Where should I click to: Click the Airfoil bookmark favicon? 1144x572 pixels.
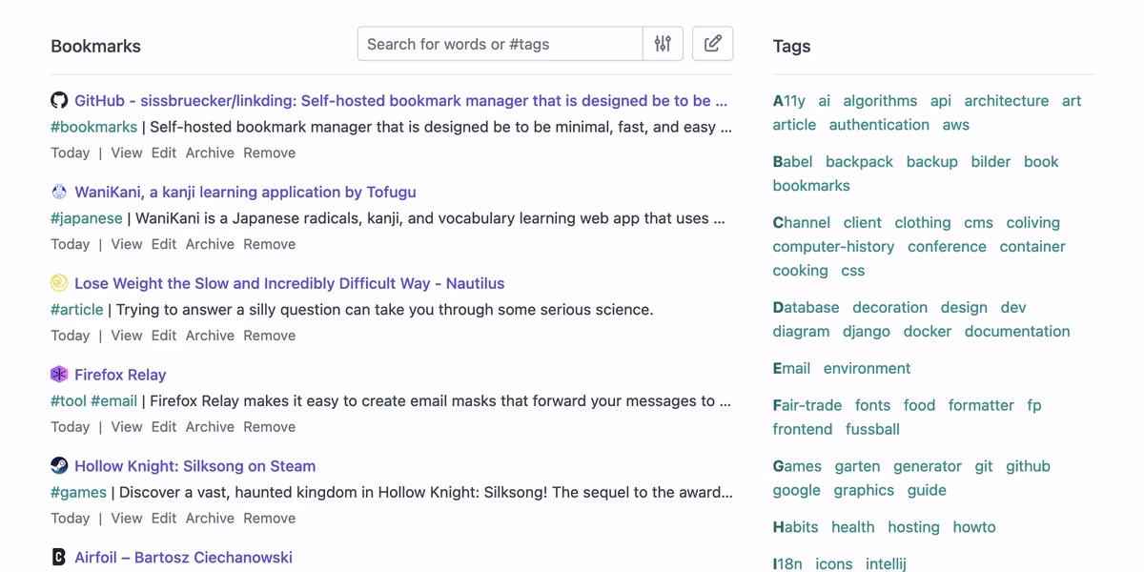point(59,558)
